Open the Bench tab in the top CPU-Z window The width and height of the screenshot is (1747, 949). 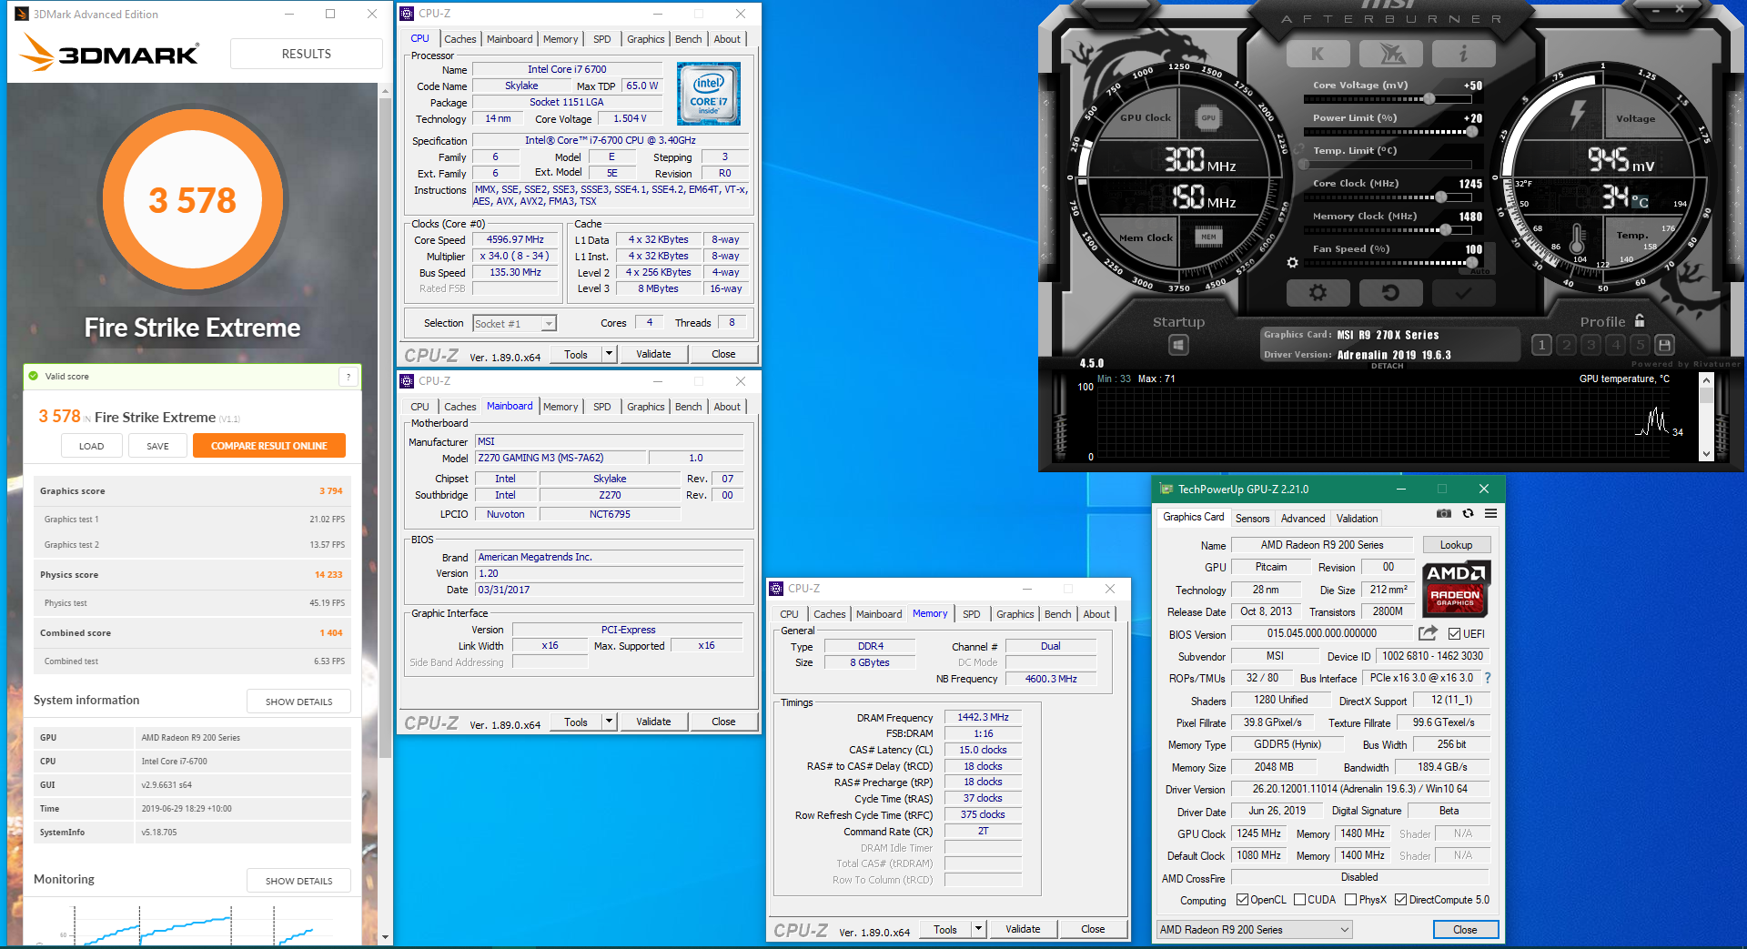[x=689, y=39]
